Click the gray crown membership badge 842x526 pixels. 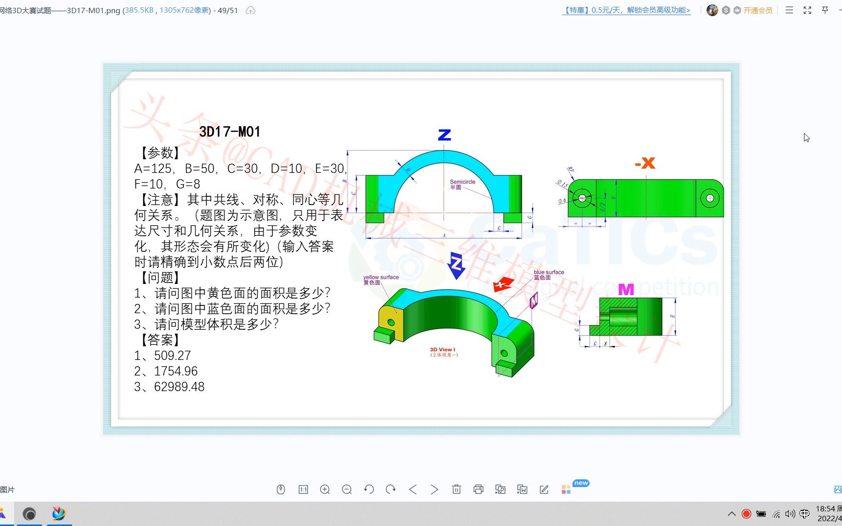coord(737,10)
